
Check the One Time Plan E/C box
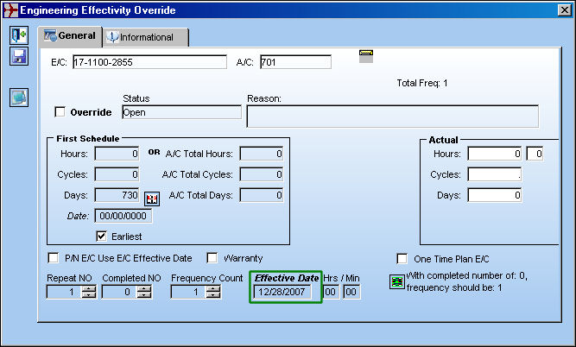coord(402,258)
